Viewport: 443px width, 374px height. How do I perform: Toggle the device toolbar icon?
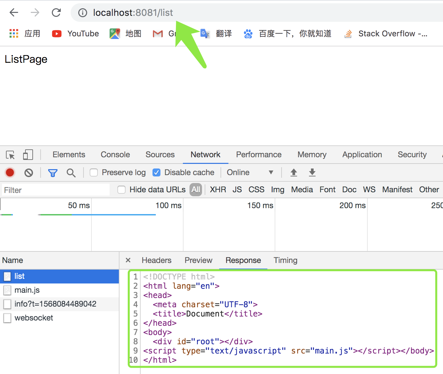click(x=28, y=155)
